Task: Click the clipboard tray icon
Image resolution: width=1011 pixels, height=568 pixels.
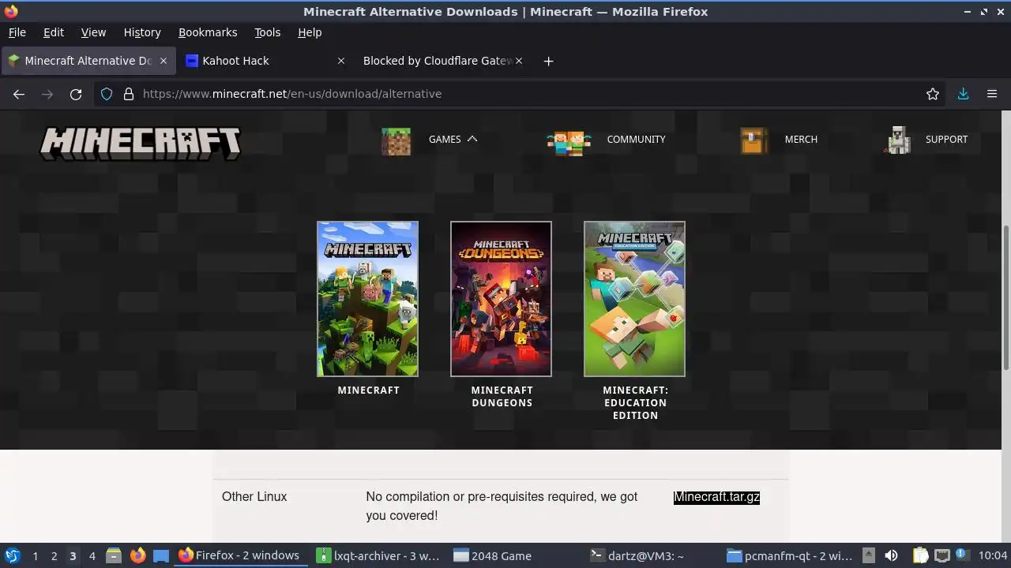Action: pyautogui.click(x=920, y=555)
